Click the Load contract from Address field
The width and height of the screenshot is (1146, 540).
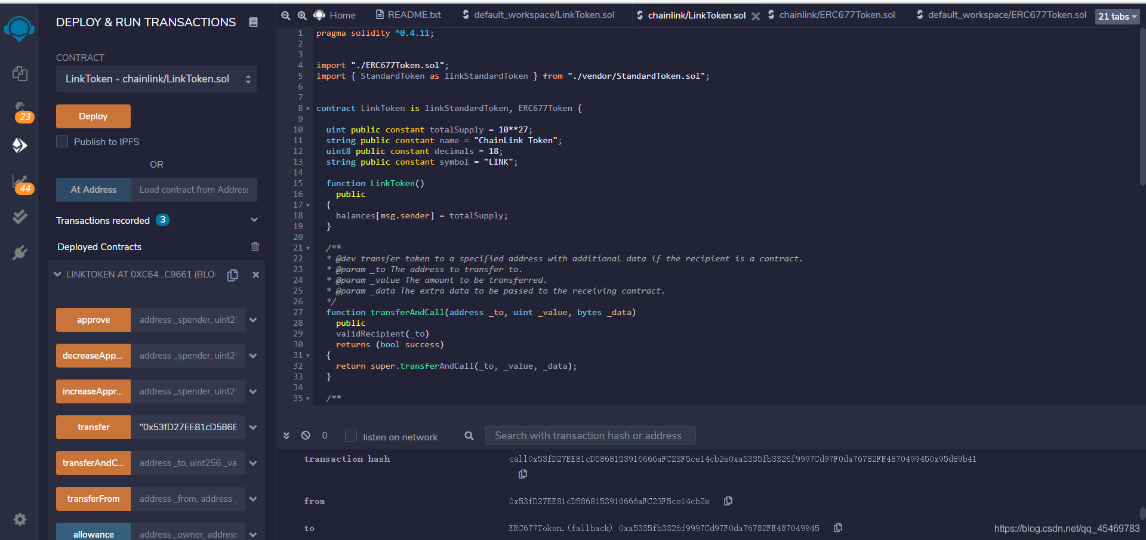coord(194,190)
